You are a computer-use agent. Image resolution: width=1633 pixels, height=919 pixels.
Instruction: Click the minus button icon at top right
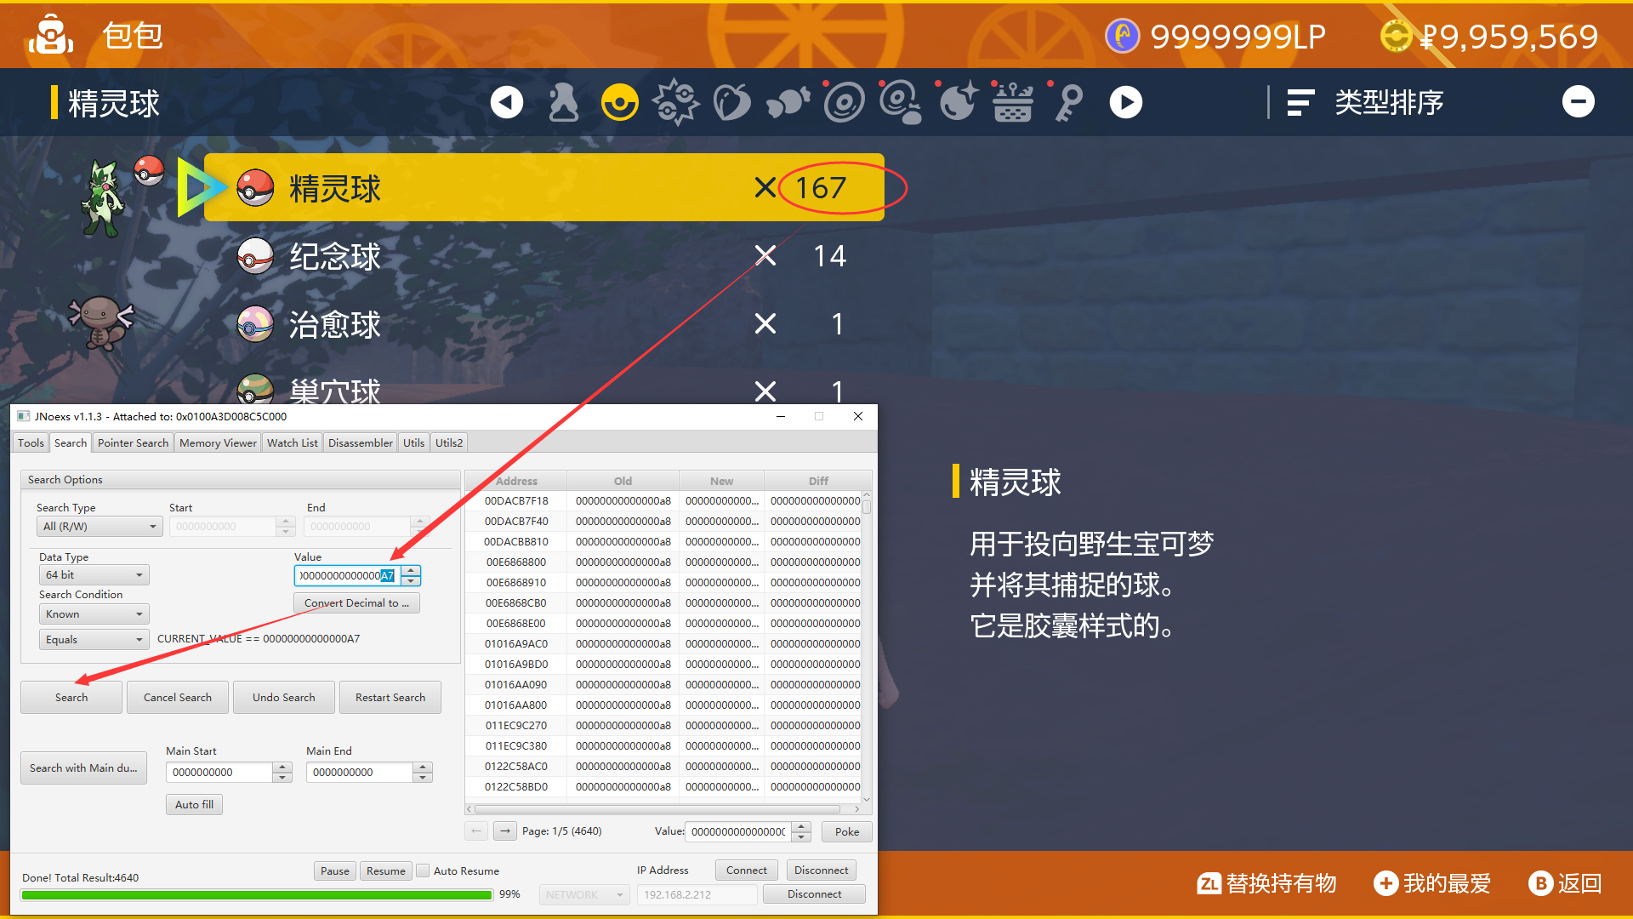click(1579, 102)
